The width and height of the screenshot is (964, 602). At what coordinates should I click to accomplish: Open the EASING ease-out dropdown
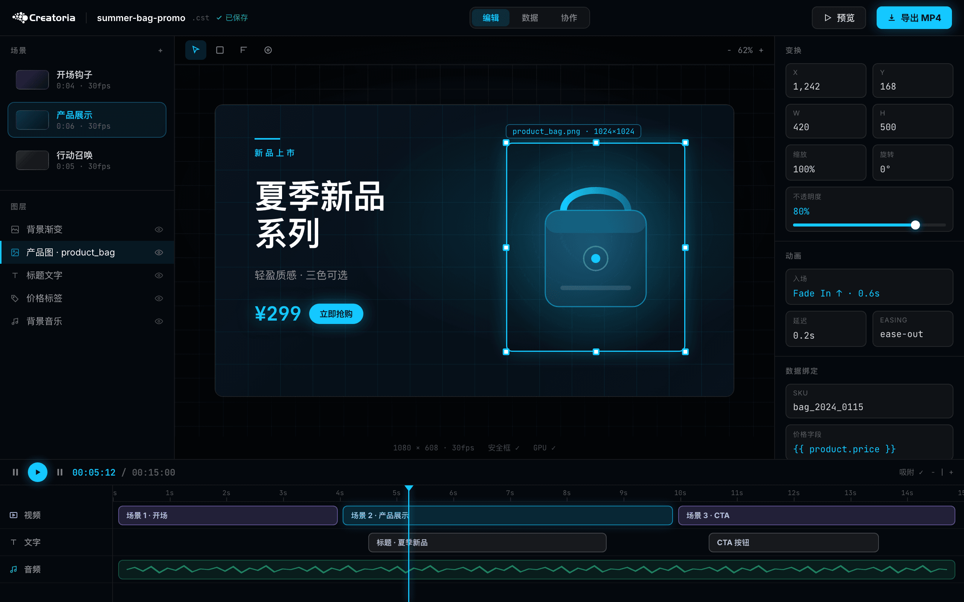coord(913,328)
